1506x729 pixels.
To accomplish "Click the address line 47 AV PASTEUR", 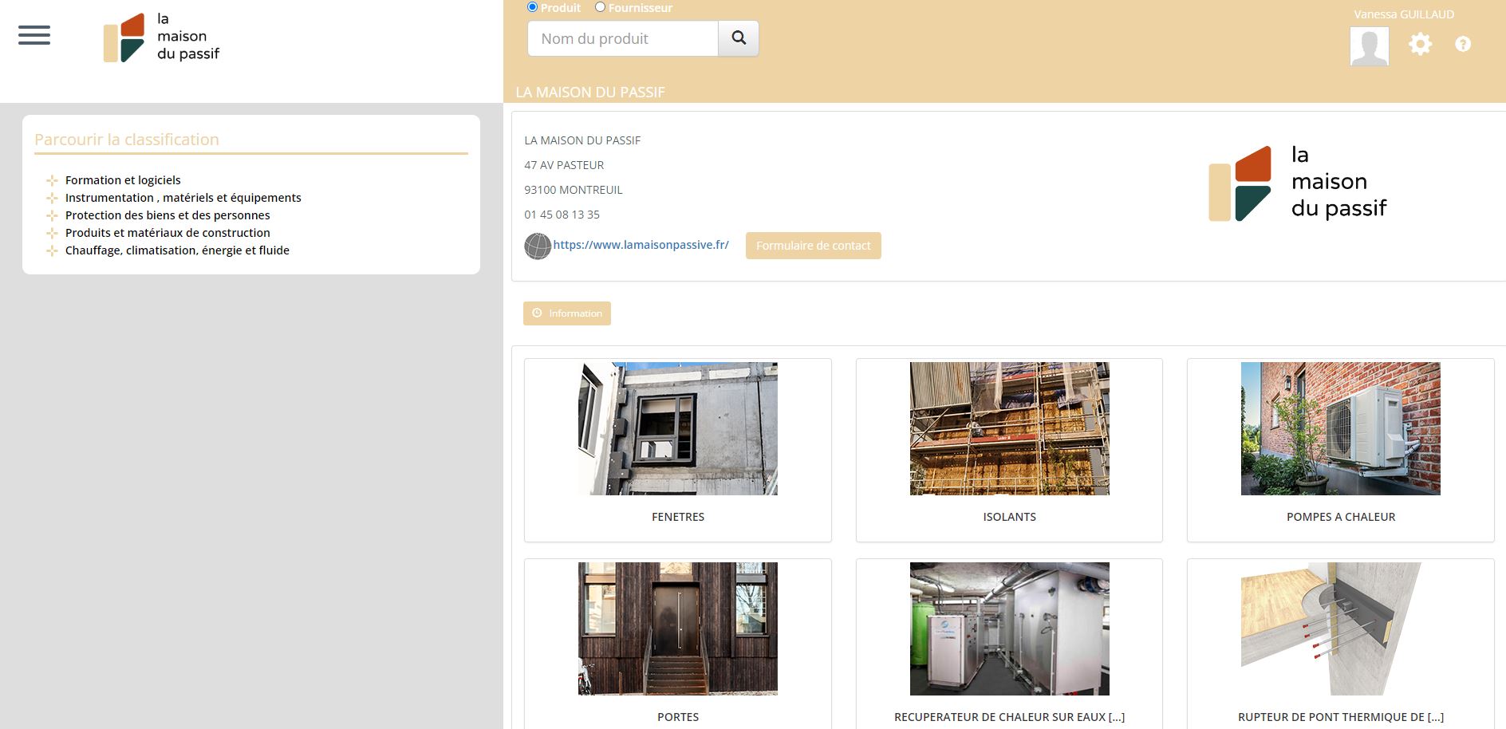I will click(x=564, y=165).
